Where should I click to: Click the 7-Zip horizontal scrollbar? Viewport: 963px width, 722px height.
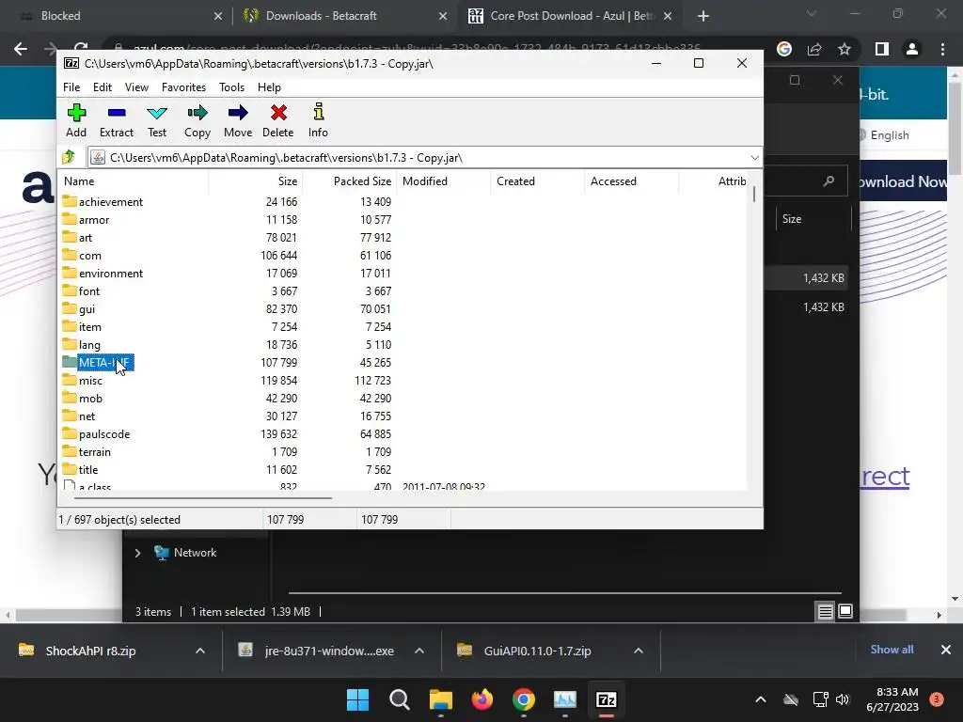click(203, 498)
